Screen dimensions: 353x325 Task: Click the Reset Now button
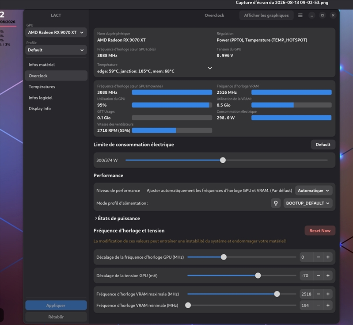coord(320,230)
